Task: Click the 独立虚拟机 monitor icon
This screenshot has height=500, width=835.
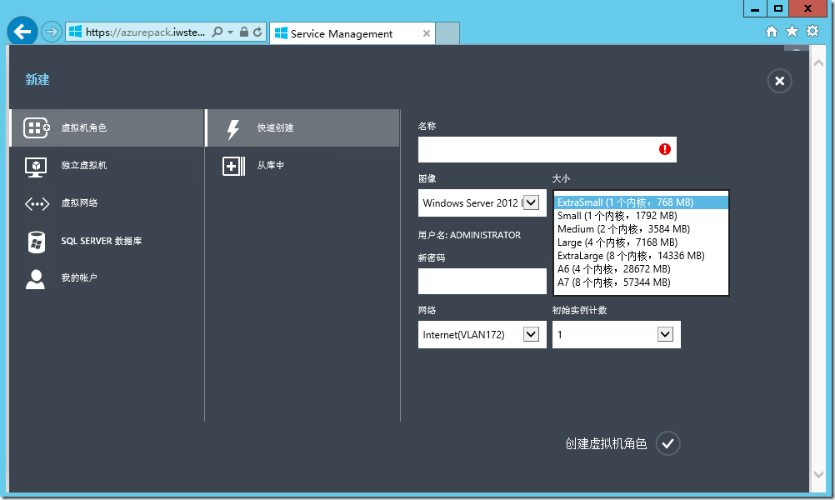Action: [x=36, y=167]
